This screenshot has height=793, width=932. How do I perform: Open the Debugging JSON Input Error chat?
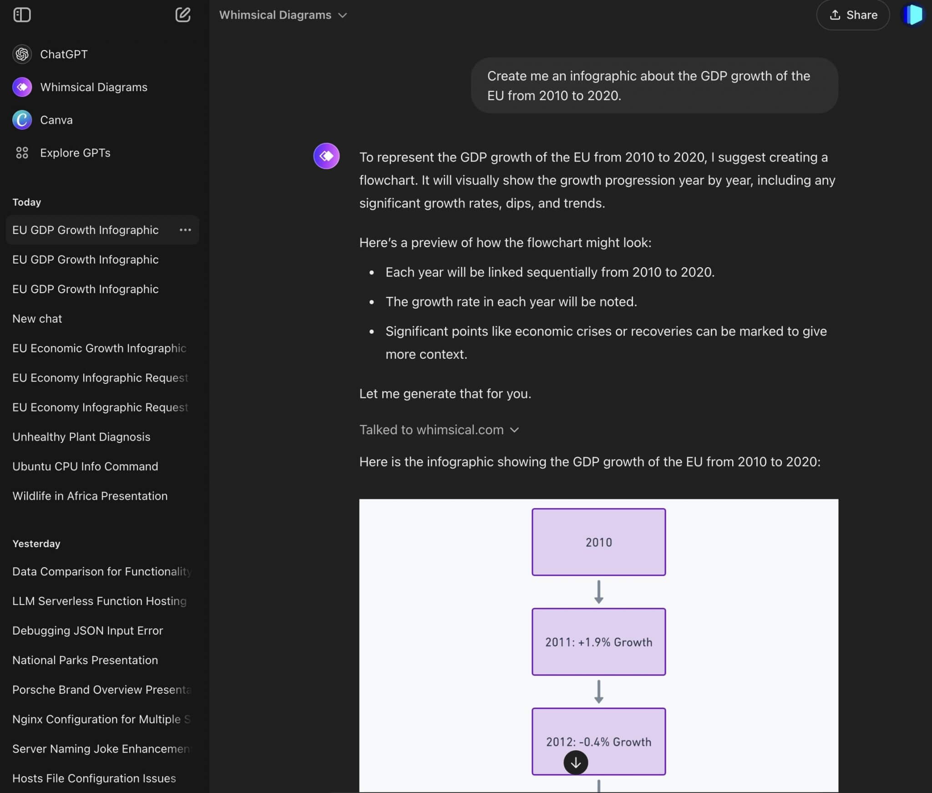click(88, 630)
